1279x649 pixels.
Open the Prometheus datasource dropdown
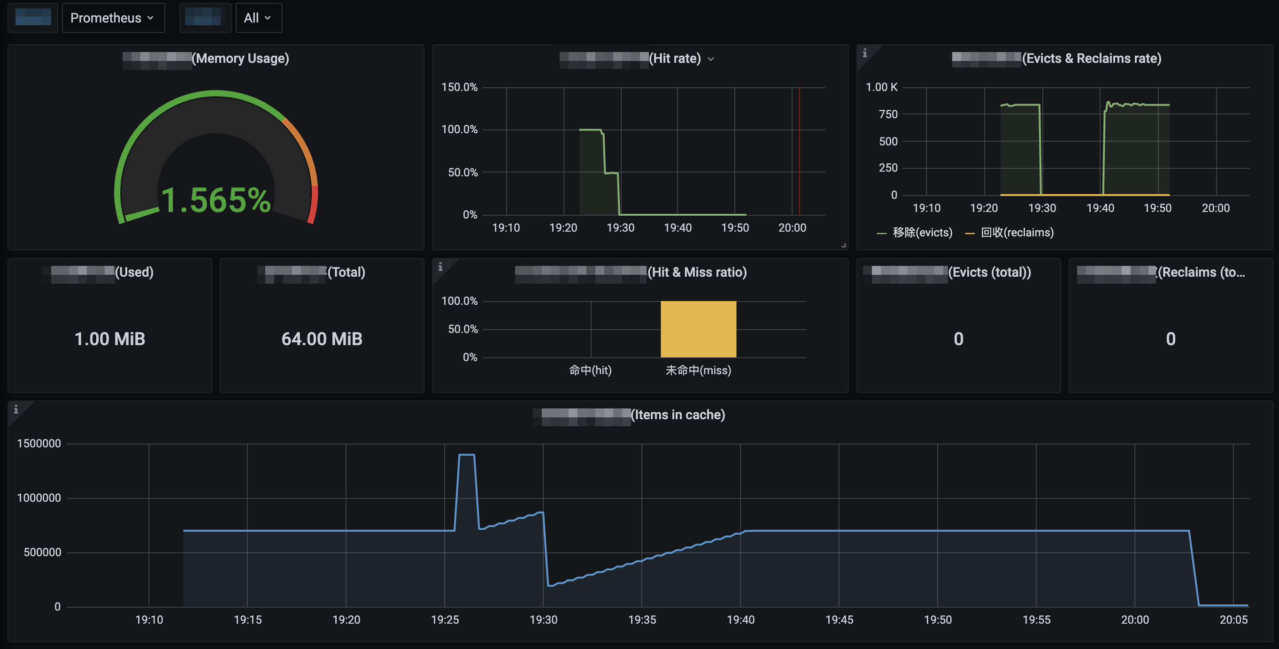pos(113,18)
